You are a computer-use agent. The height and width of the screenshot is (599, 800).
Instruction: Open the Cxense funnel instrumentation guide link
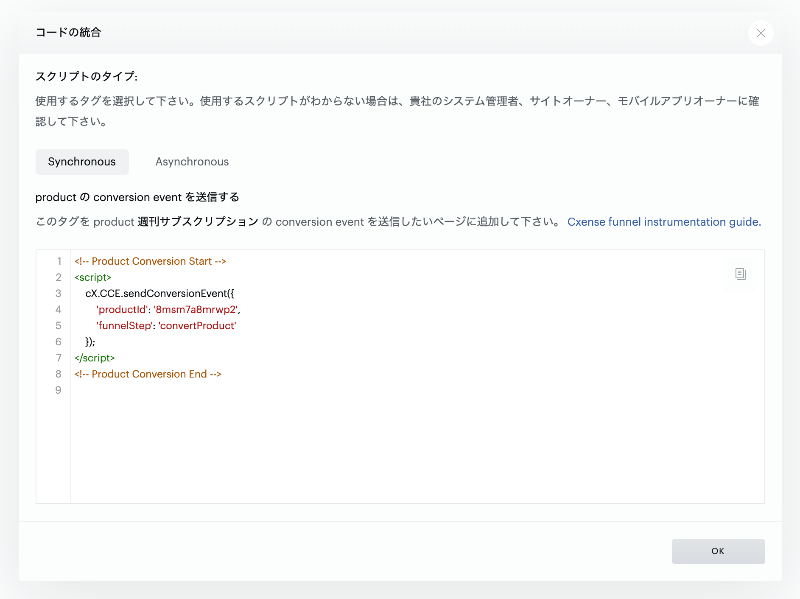point(664,222)
